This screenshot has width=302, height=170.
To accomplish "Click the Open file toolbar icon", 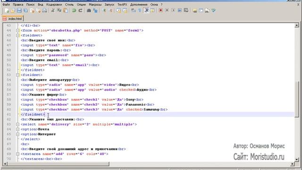I will [x=13, y=10].
